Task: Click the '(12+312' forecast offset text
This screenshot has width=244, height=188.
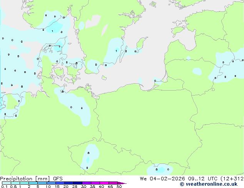Action: coord(232,179)
